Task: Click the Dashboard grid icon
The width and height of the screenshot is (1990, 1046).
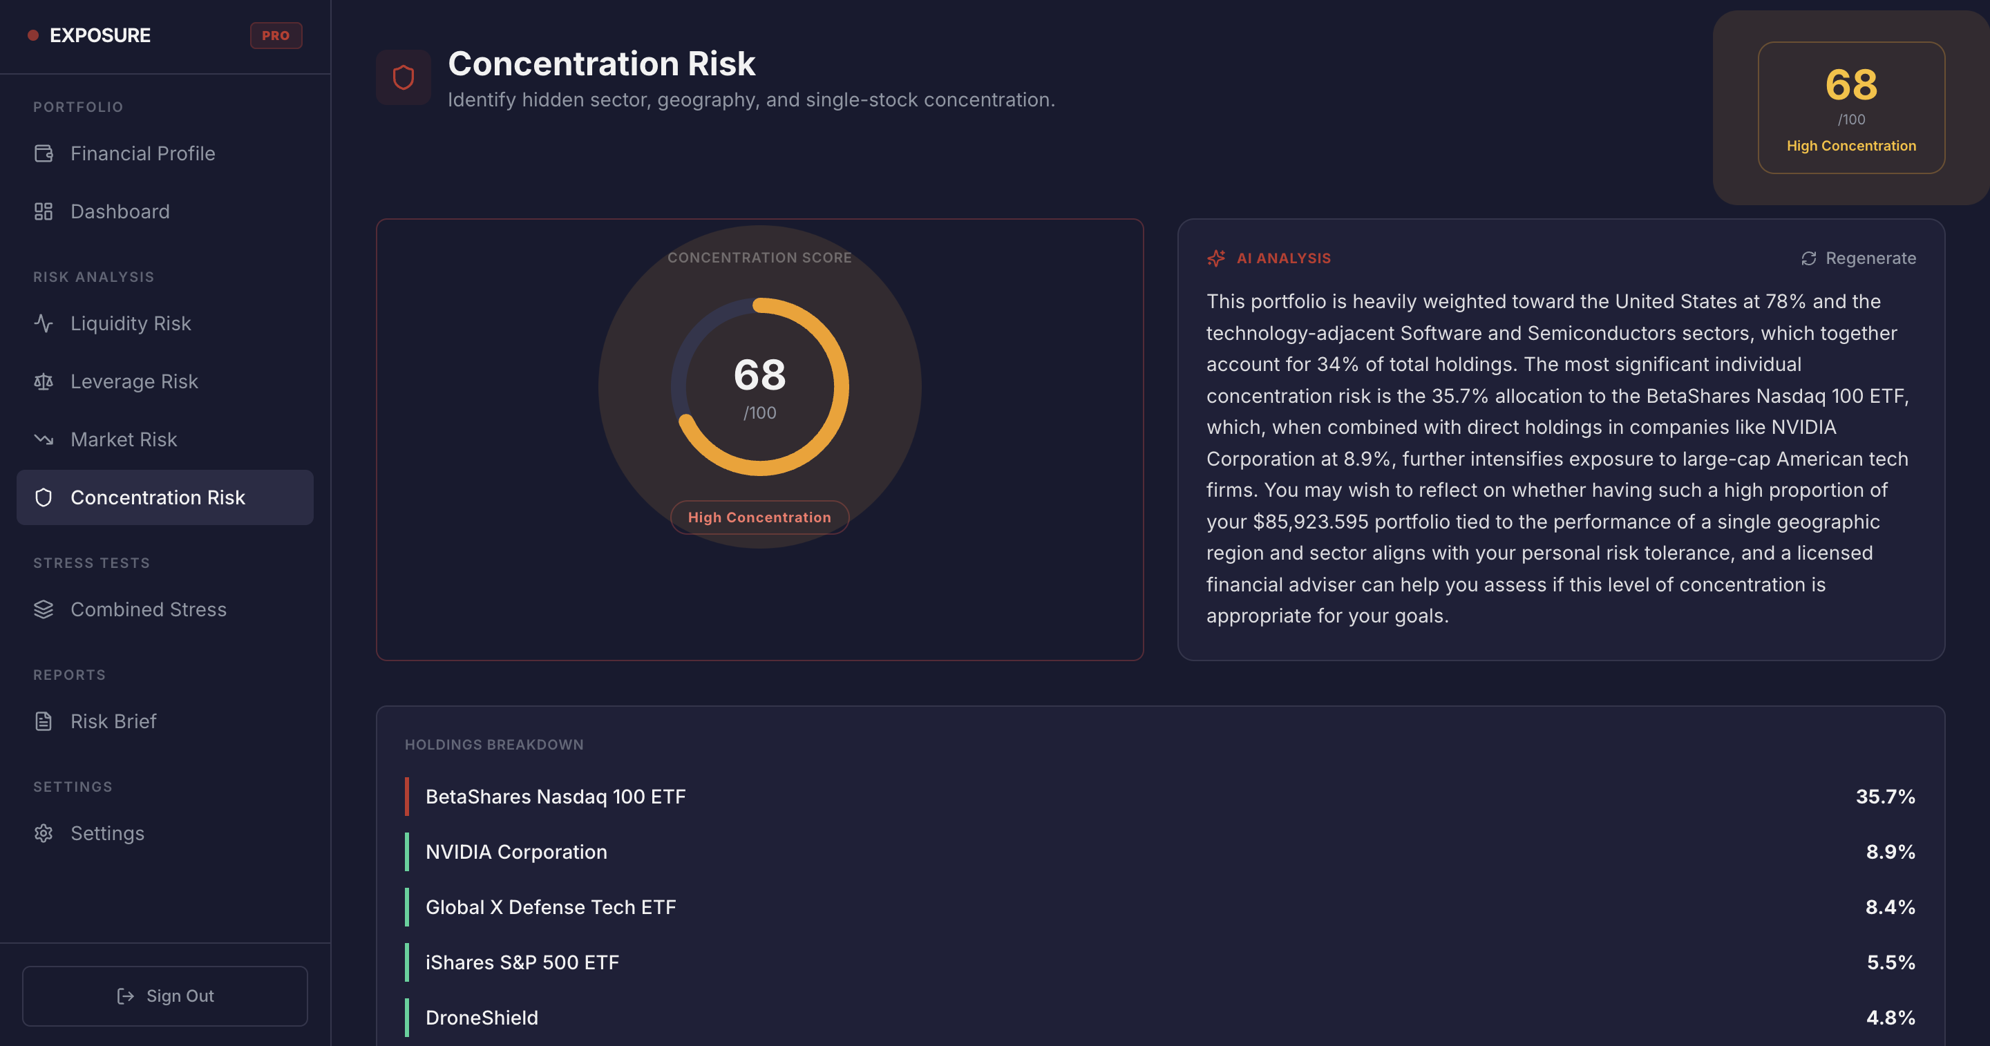Action: point(44,211)
